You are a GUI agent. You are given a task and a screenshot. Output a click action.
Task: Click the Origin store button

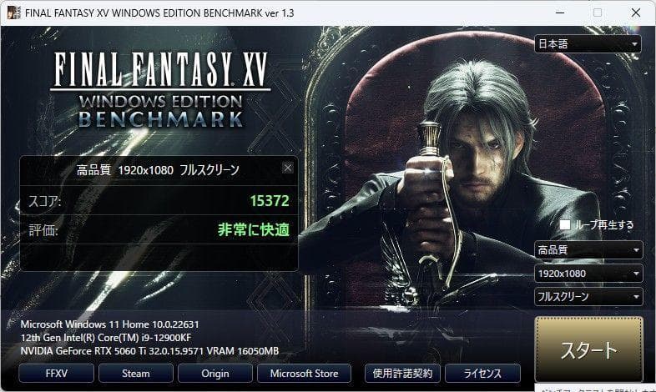point(215,373)
